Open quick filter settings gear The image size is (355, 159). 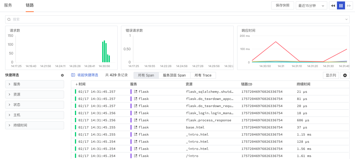[x=62, y=75]
